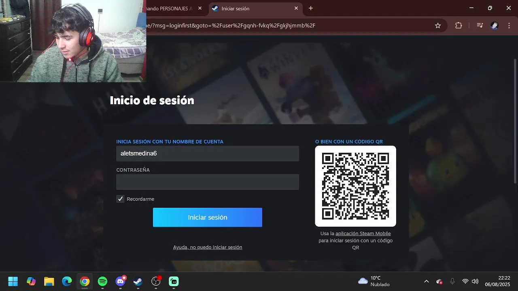Open the OneDrive tray icon with error badge

point(439,281)
